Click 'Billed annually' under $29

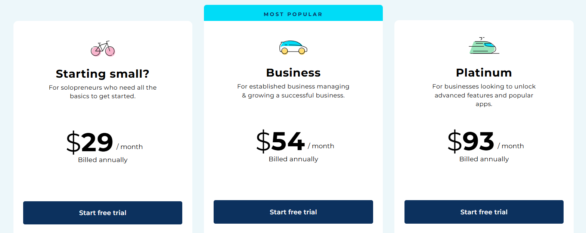point(103,160)
